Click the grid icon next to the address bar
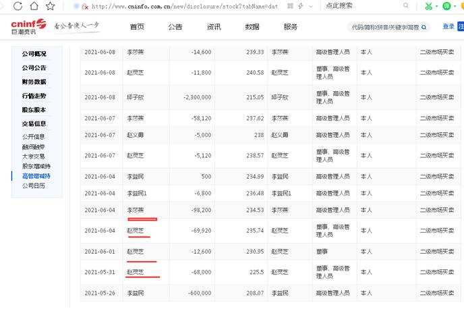This screenshot has height=309, width=464. [290, 6]
